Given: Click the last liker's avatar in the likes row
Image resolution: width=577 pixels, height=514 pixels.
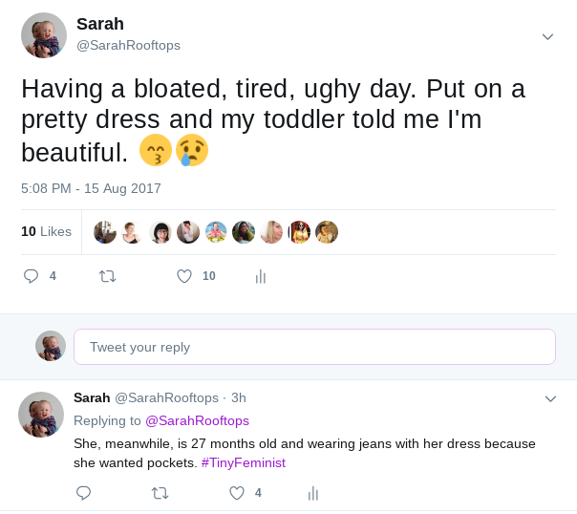Looking at the screenshot, I should pos(327,232).
